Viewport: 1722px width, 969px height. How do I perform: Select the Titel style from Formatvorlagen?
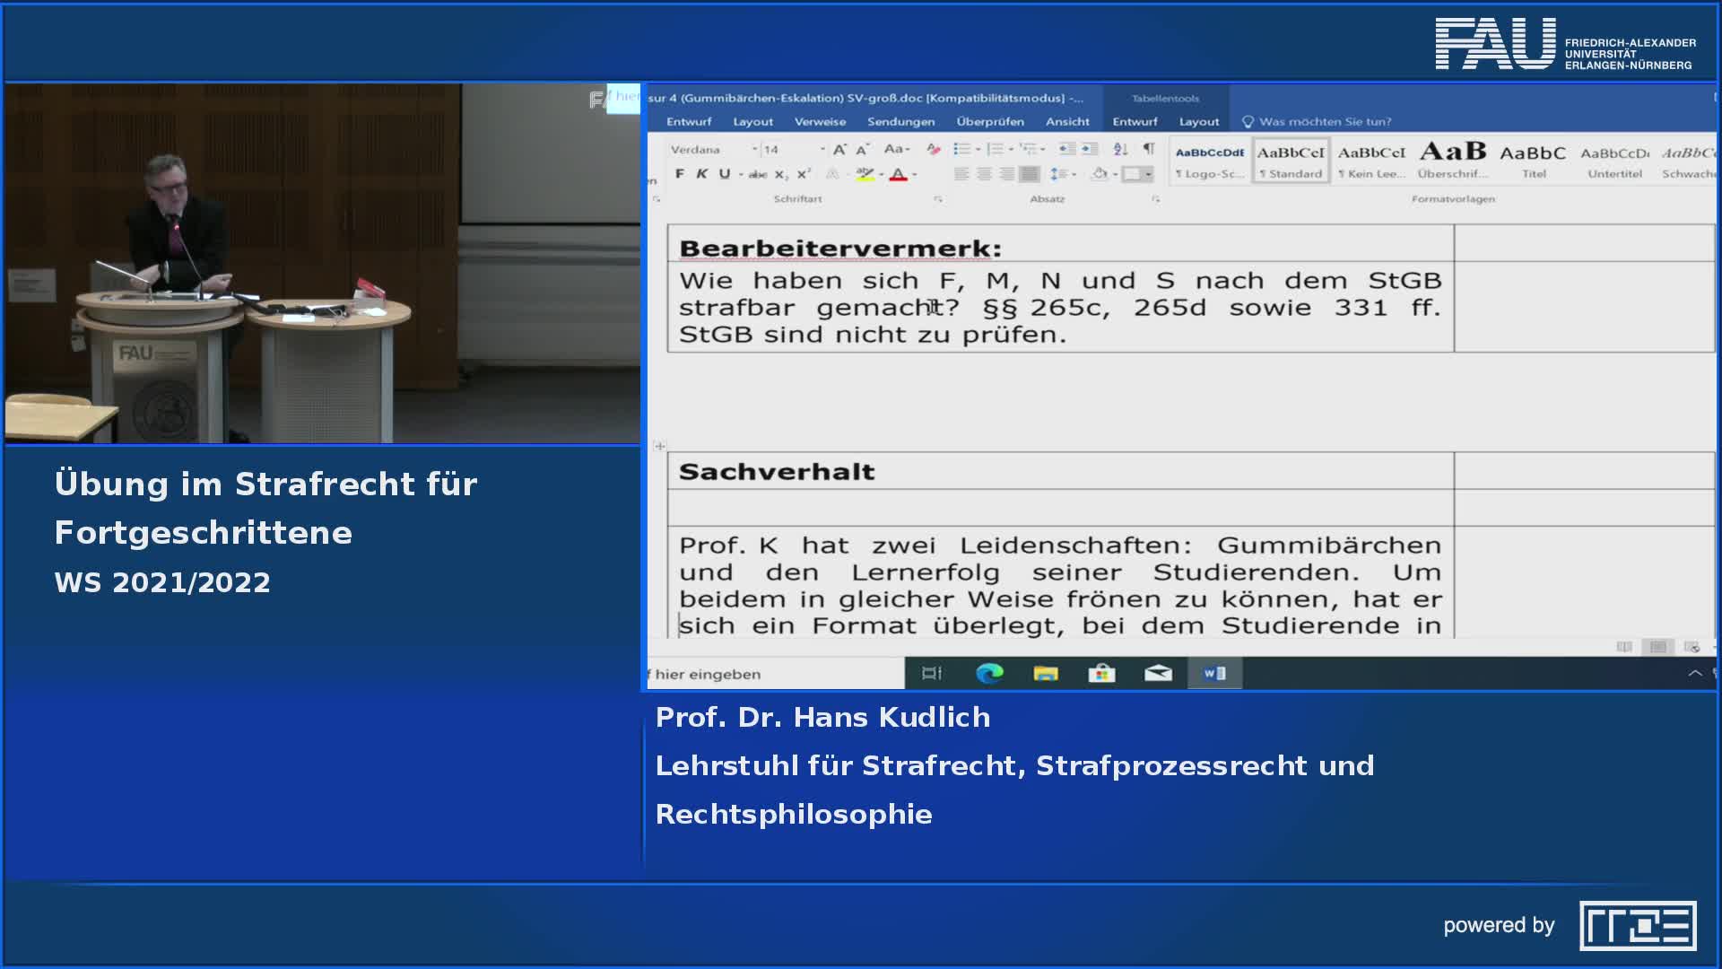coord(1533,161)
